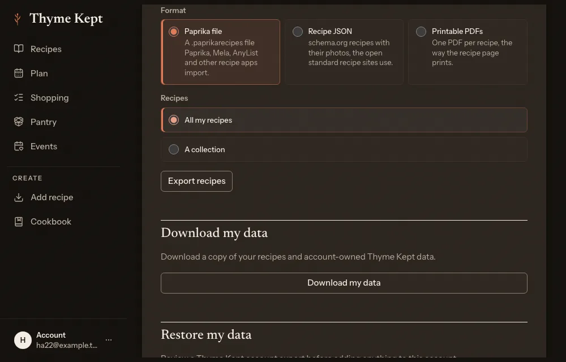
Task: Click the Printable PDFs description text
Action: (472, 53)
